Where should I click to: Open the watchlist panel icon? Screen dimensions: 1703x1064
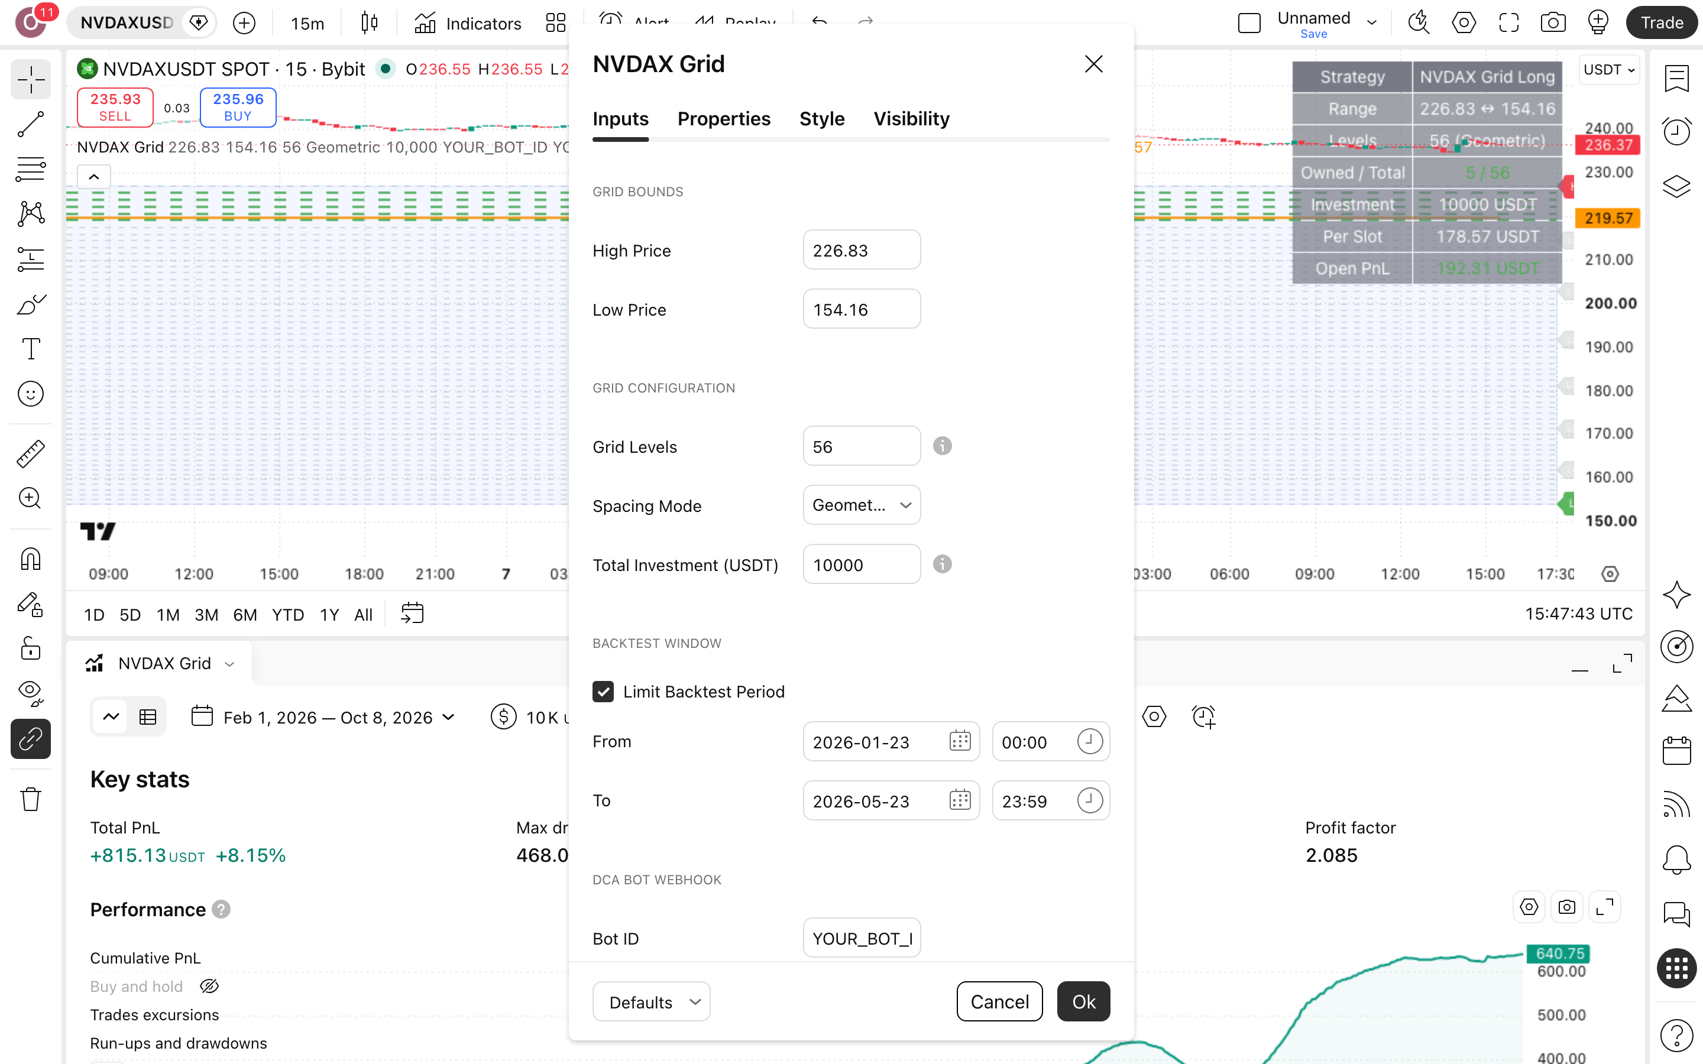[x=1676, y=79]
